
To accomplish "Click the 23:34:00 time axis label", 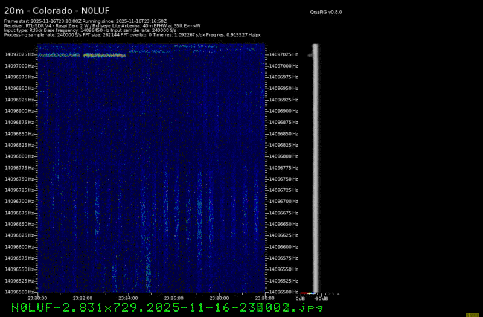I will click(x=128, y=298).
